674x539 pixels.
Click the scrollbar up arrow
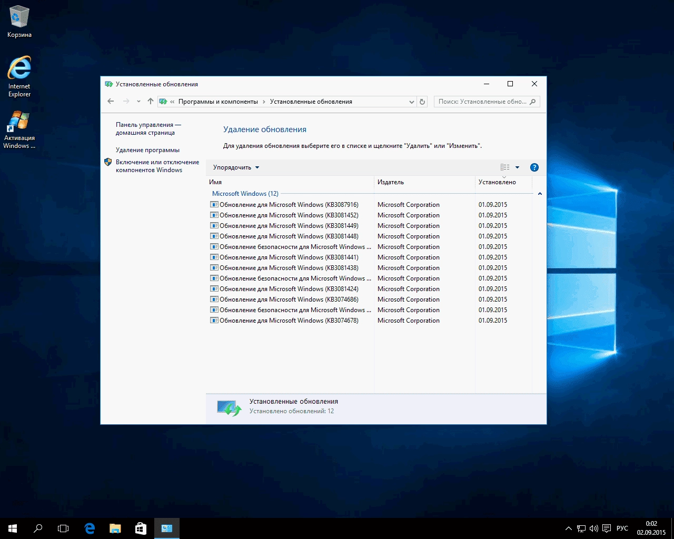click(540, 193)
